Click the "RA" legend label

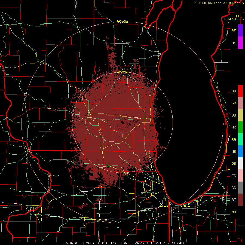click(234, 140)
